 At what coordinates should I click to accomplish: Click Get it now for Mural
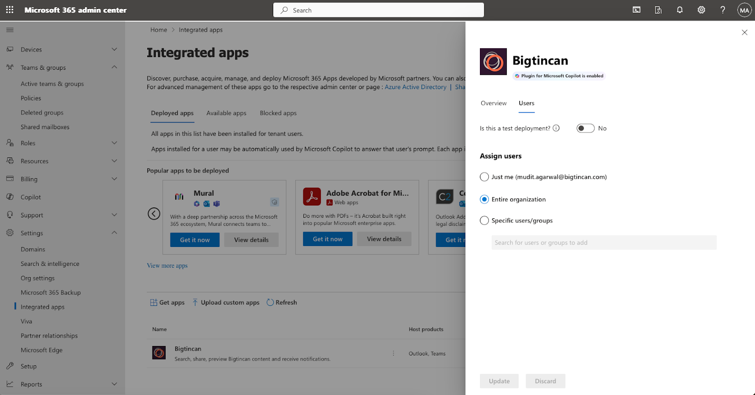[x=195, y=240]
